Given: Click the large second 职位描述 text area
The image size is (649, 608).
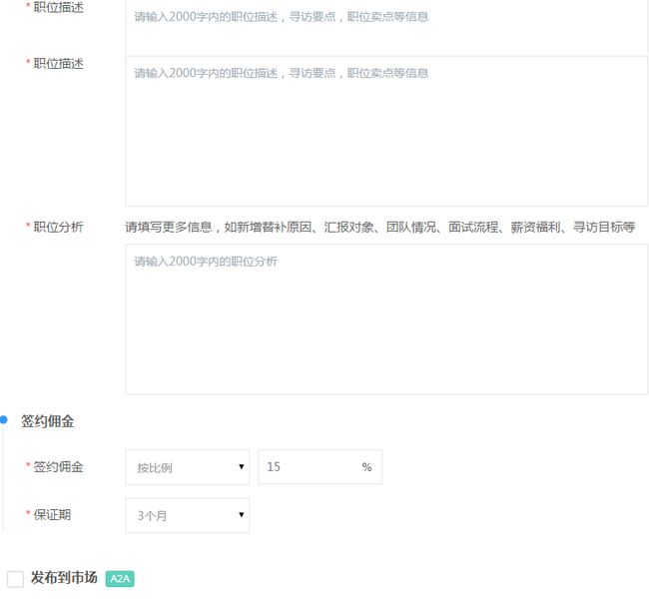Looking at the screenshot, I should (x=386, y=131).
